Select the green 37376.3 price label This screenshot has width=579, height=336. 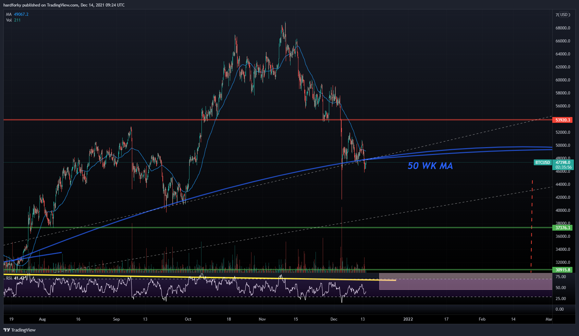(563, 228)
